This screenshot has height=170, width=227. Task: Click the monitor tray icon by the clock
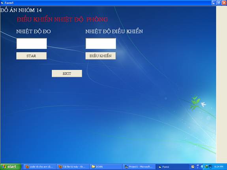(211, 167)
